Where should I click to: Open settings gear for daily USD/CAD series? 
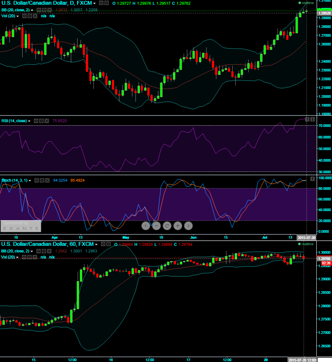point(106,3)
